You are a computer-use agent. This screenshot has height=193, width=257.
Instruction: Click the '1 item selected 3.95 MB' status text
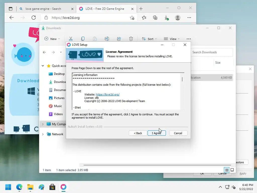point(72,170)
